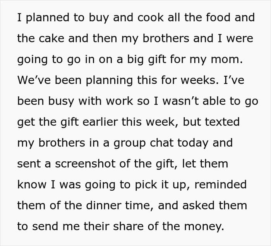Click the word "texted" in the paragraph
The width and height of the screenshot is (271, 246).
[x=221, y=122]
